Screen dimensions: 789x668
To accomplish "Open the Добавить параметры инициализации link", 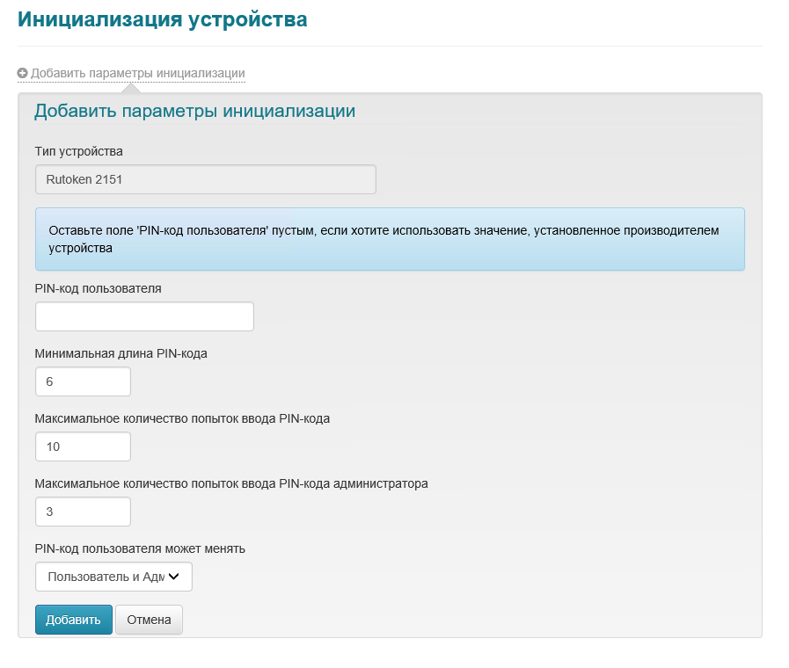I will point(137,73).
